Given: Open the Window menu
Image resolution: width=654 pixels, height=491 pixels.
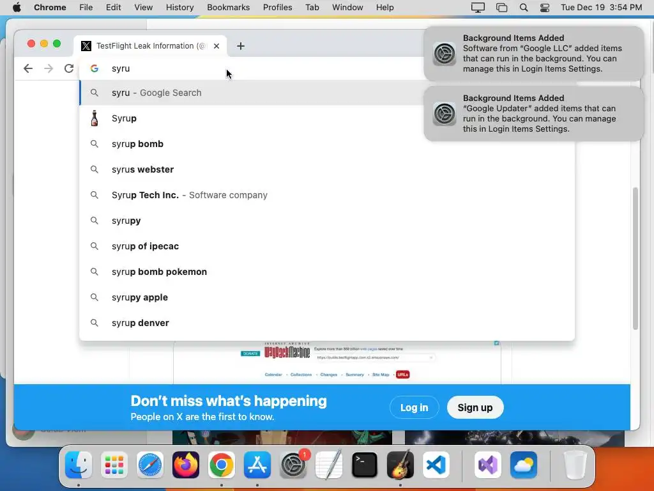Looking at the screenshot, I should click(x=347, y=8).
